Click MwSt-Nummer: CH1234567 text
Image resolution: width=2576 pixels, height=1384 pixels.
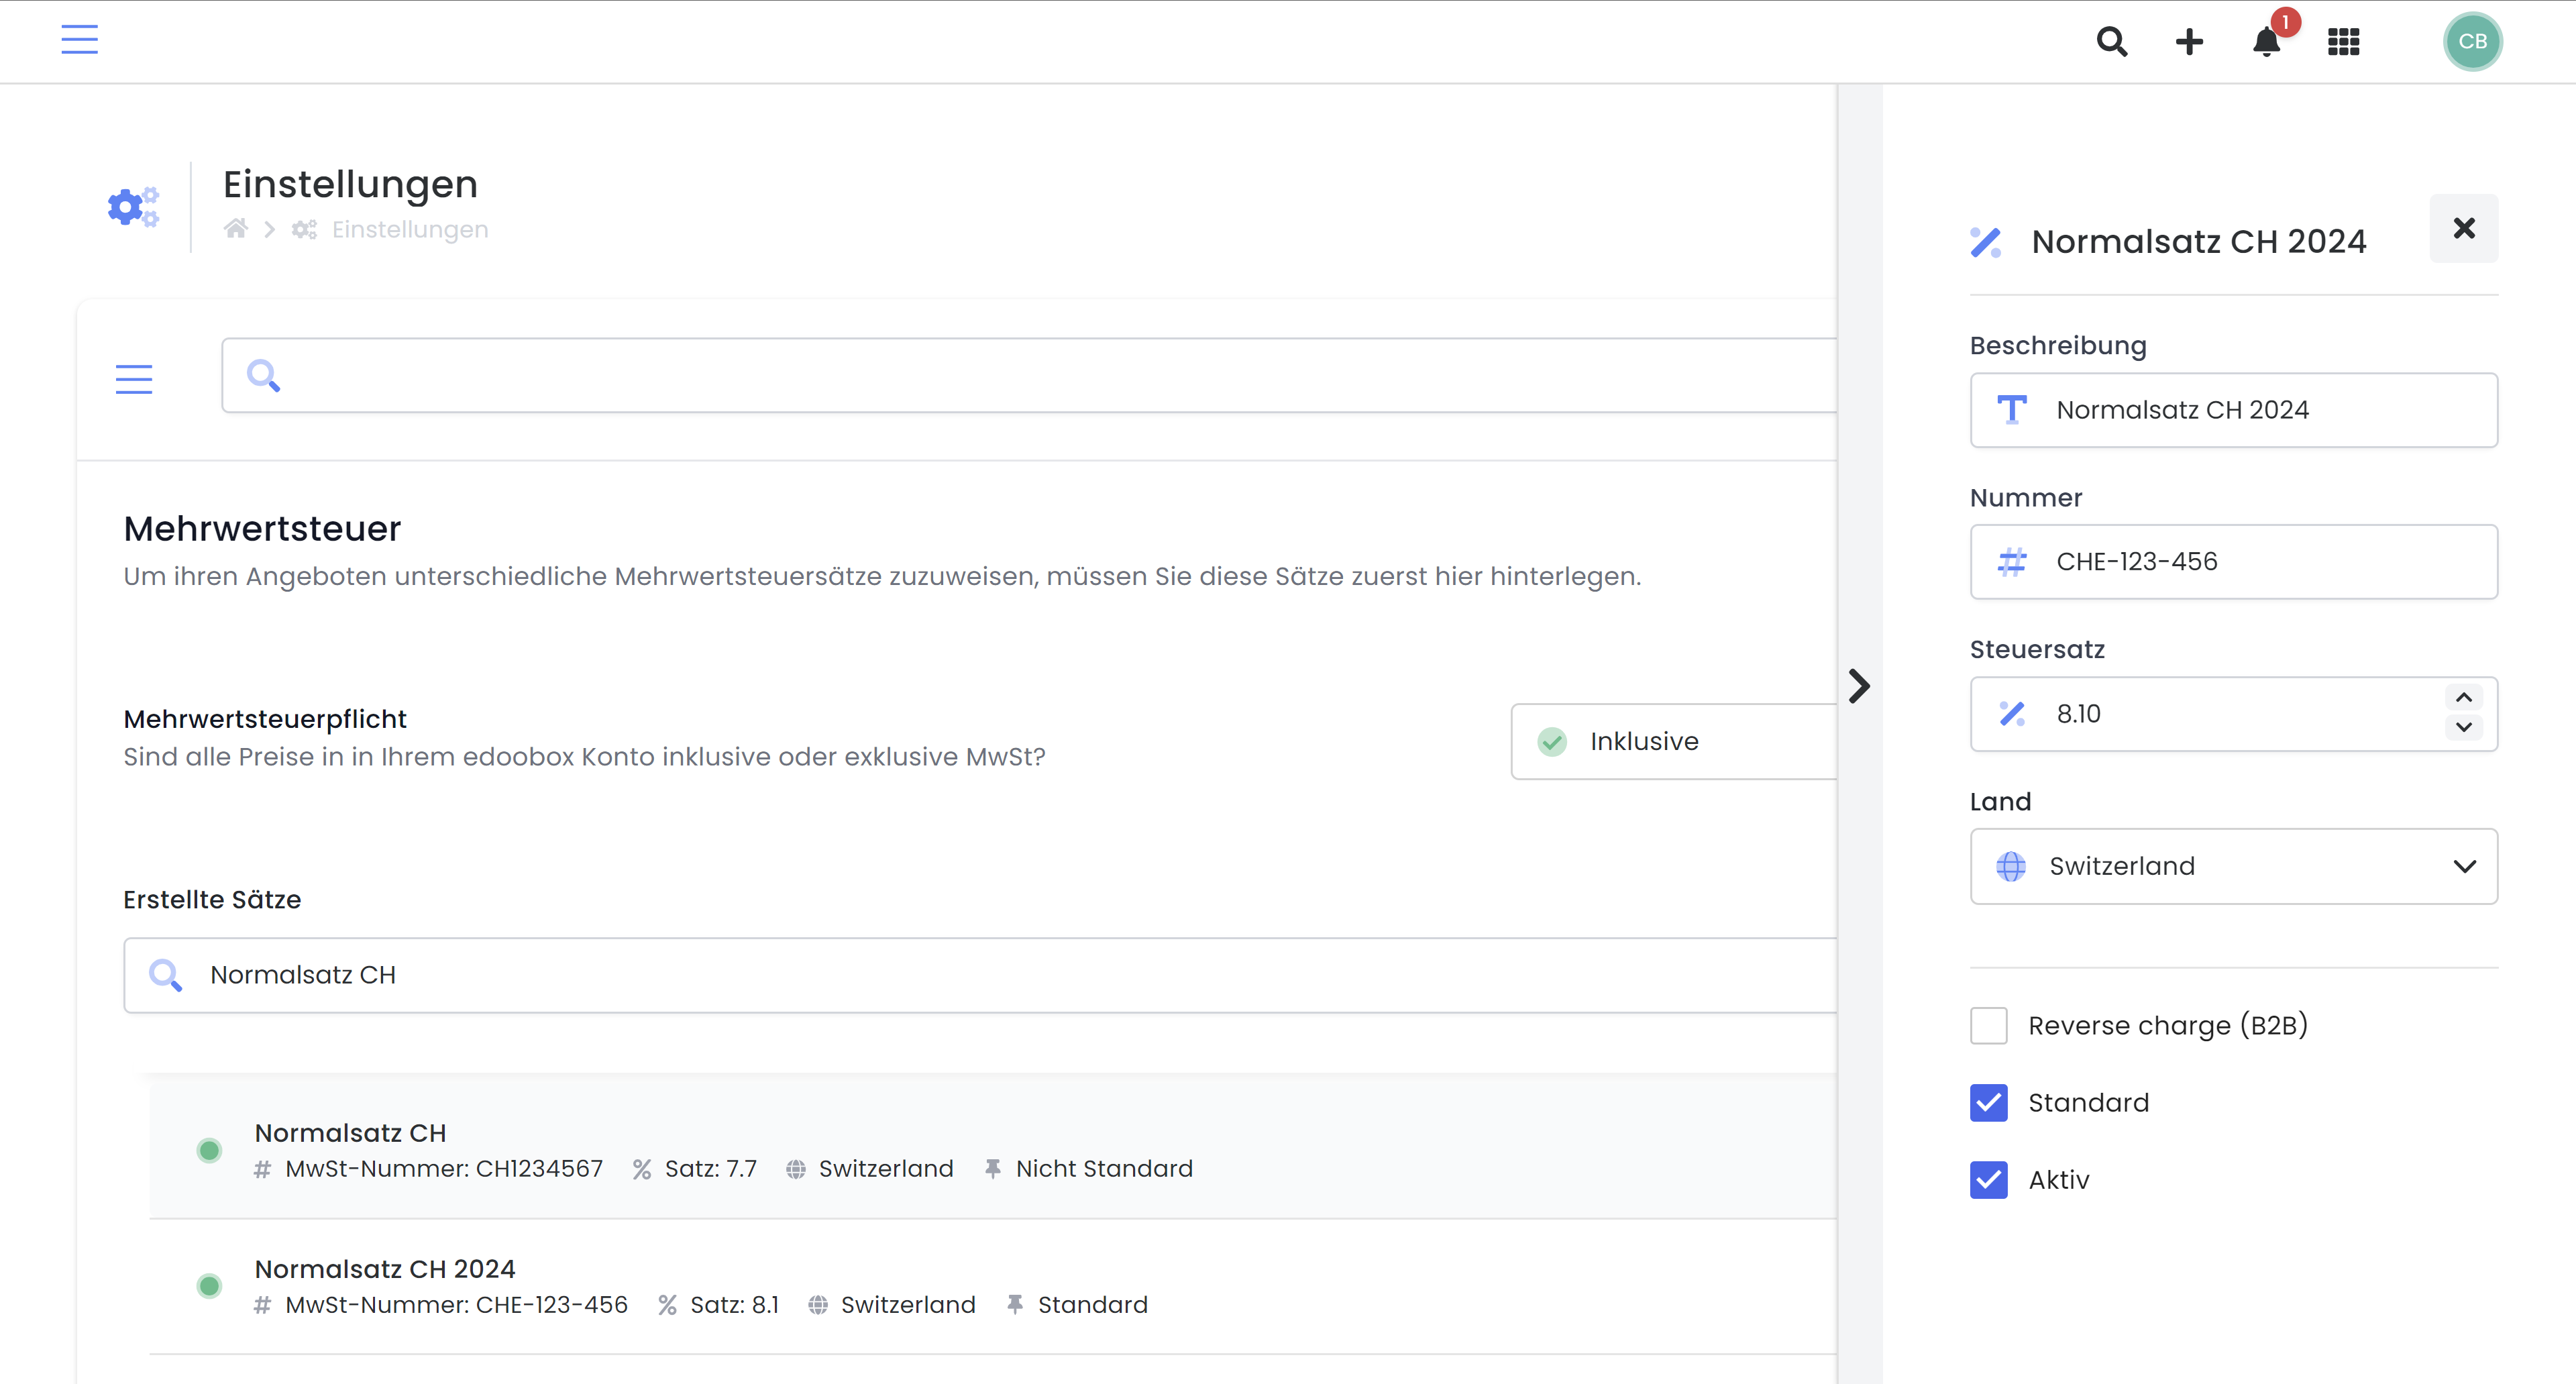click(x=444, y=1169)
